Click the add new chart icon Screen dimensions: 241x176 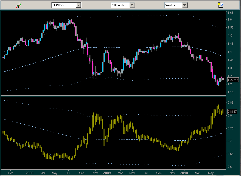pos(221,5)
